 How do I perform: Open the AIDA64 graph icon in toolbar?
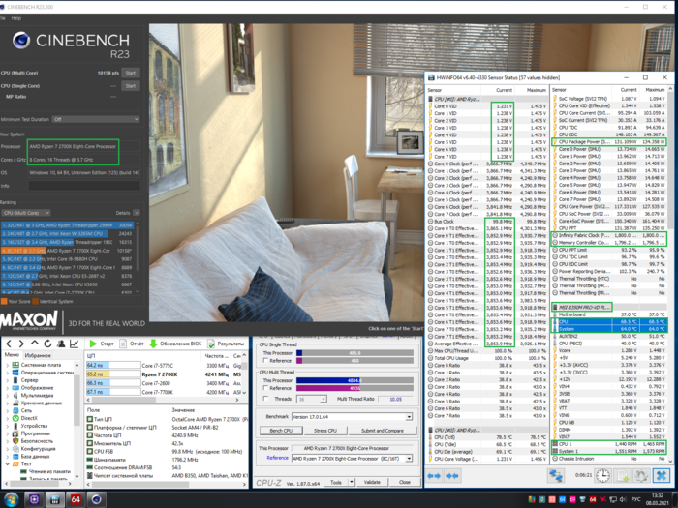click(75, 344)
